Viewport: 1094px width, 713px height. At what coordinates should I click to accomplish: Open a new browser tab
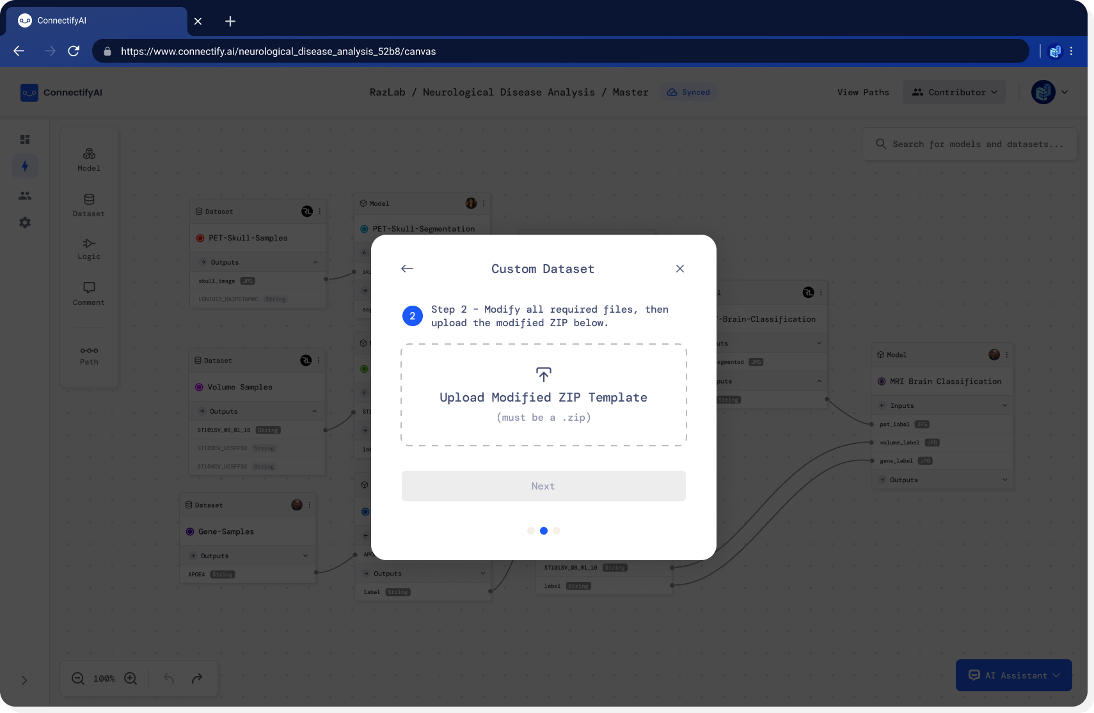pos(230,21)
